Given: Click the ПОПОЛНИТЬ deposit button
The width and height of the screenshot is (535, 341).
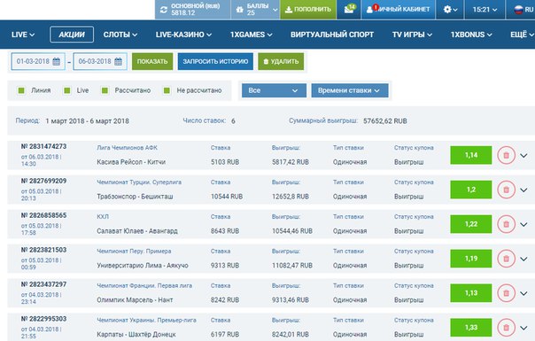Looking at the screenshot, I should [308, 10].
